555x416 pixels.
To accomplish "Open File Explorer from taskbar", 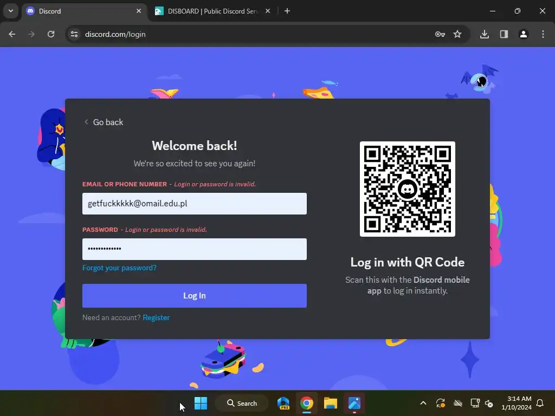I will click(x=331, y=403).
